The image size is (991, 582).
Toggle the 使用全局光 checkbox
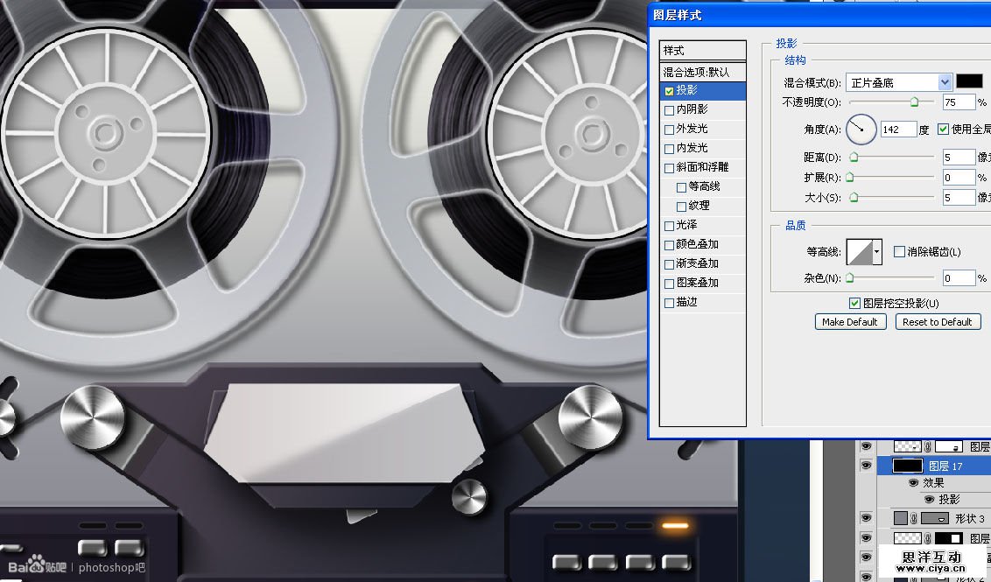(944, 129)
